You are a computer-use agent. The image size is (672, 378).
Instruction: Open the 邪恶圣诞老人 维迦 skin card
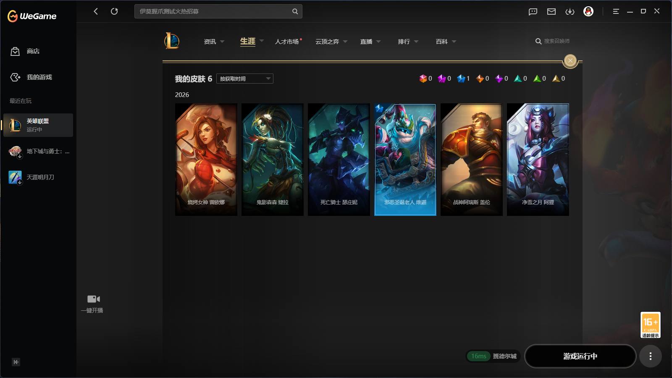click(x=405, y=160)
